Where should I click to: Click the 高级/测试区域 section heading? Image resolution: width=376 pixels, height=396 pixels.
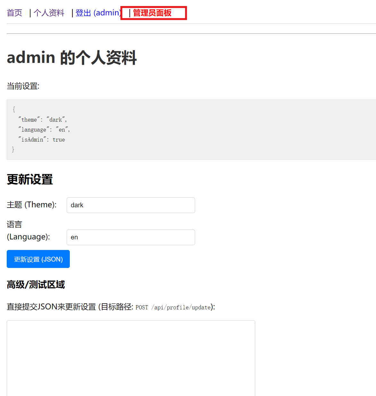point(36,285)
